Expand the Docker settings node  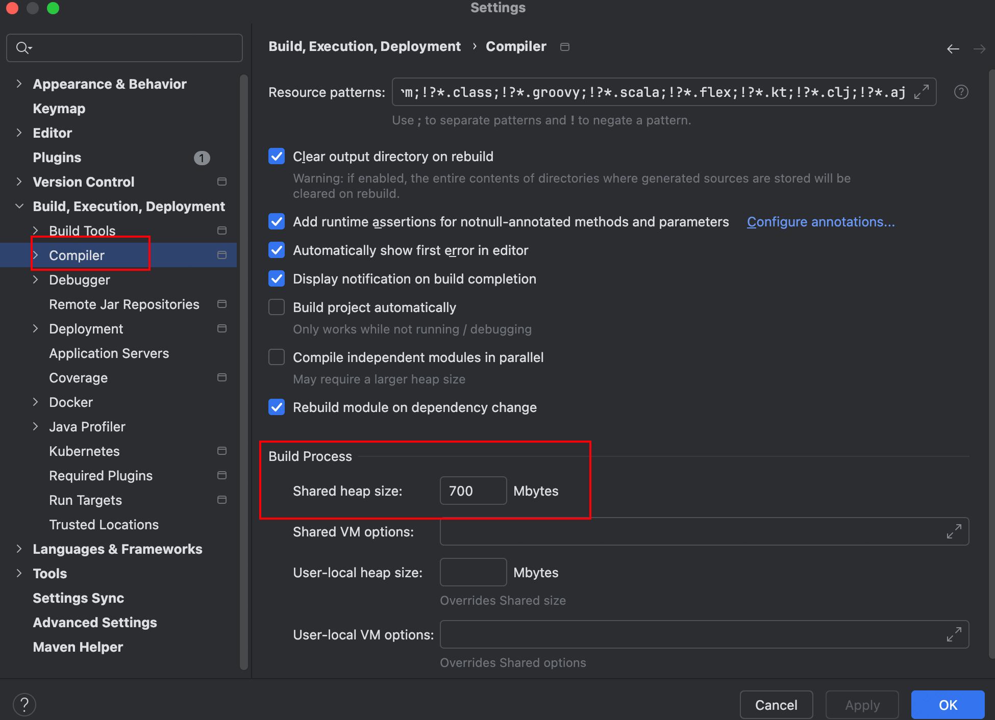[x=35, y=402]
